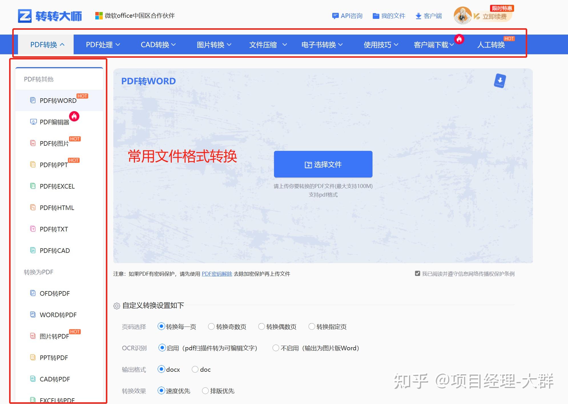The height and width of the screenshot is (404, 568).
Task: Switch to the 人工转换 tab
Action: [x=491, y=44]
